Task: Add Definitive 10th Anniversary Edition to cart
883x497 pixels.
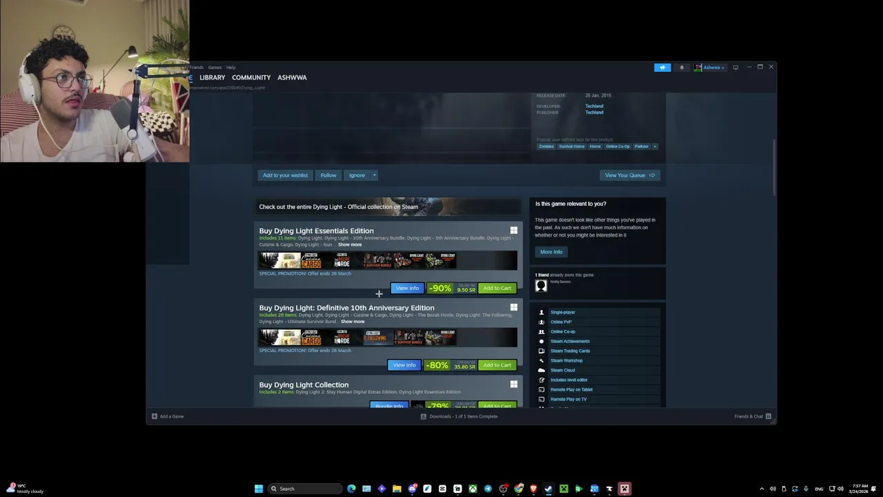Action: tap(497, 365)
